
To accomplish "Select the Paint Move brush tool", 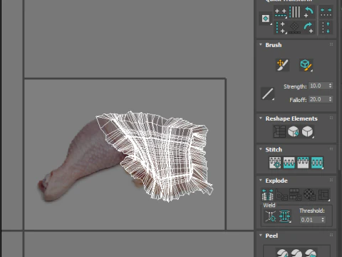I will tap(283, 65).
